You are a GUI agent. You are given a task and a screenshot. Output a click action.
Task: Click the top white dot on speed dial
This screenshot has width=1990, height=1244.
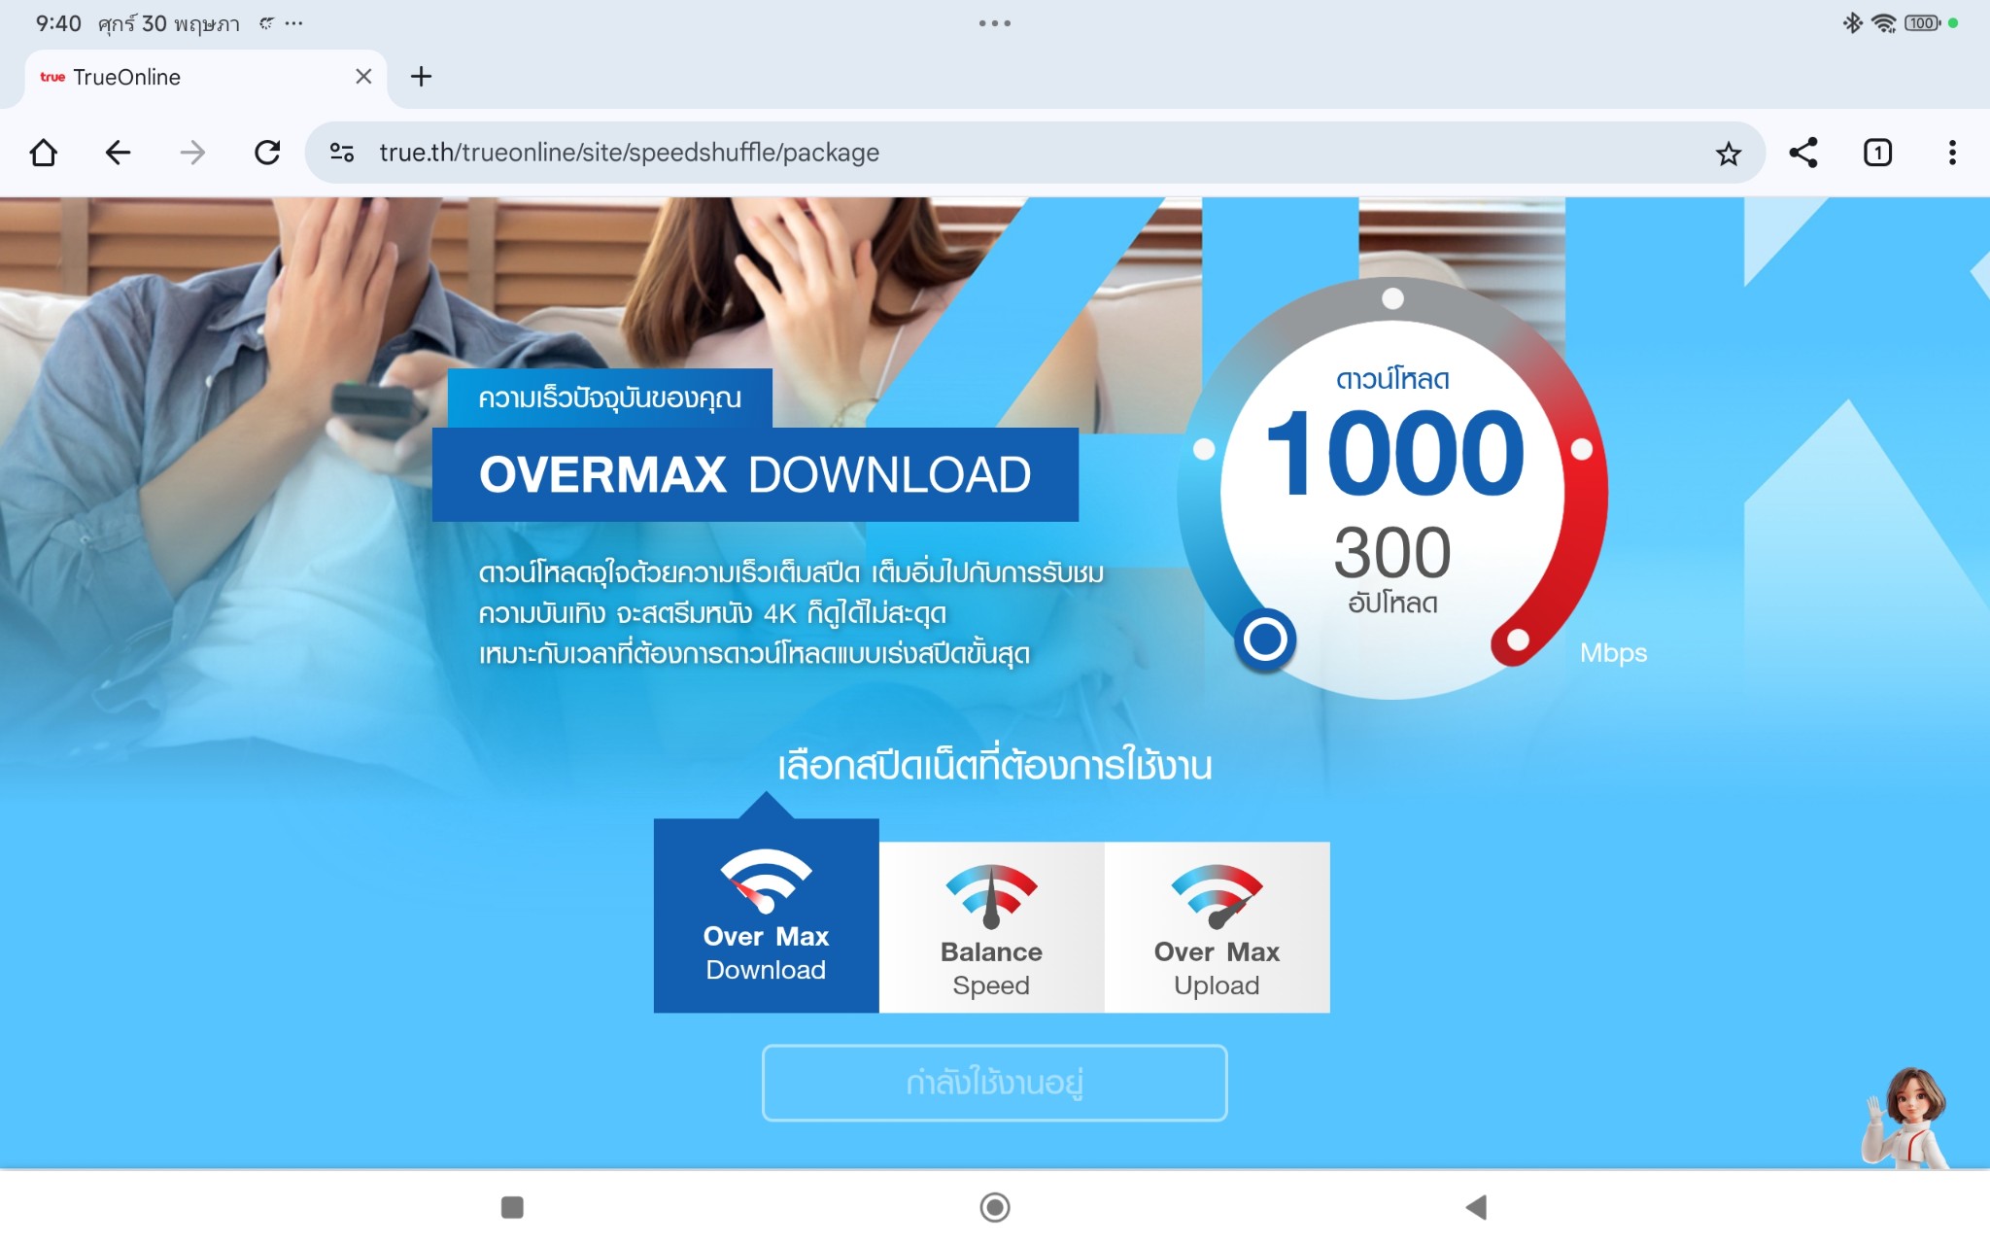pyautogui.click(x=1392, y=298)
